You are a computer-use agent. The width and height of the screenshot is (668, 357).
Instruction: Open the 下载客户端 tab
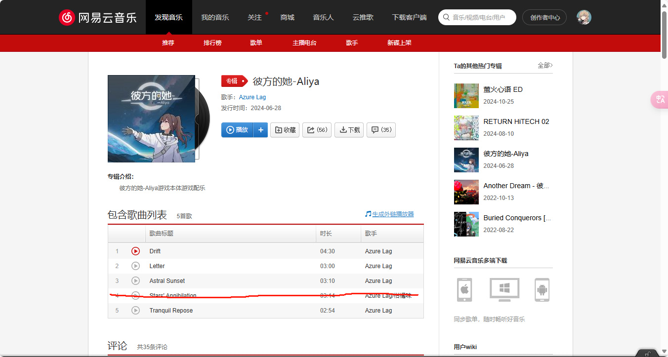tap(409, 17)
